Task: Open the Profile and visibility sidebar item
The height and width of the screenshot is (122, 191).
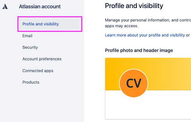Action: point(49,24)
